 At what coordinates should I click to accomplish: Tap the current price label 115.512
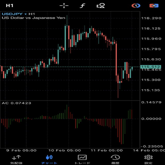(151, 67)
